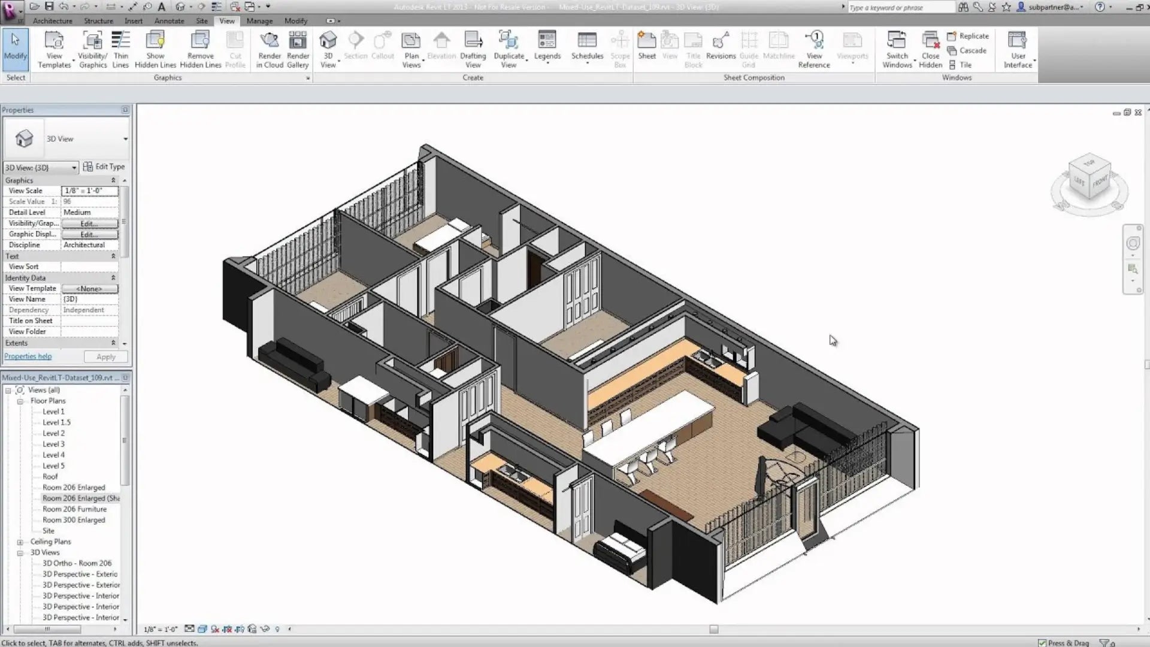The height and width of the screenshot is (647, 1150).
Task: Switch to the Annotate ribbon tab
Action: click(x=169, y=21)
